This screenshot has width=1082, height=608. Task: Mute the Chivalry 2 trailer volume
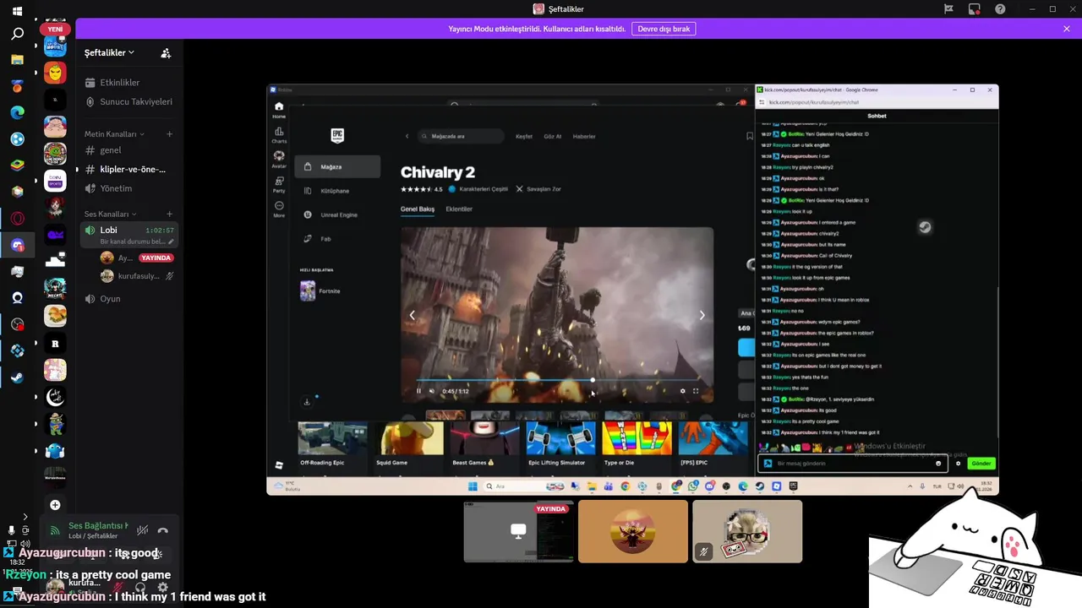431,391
